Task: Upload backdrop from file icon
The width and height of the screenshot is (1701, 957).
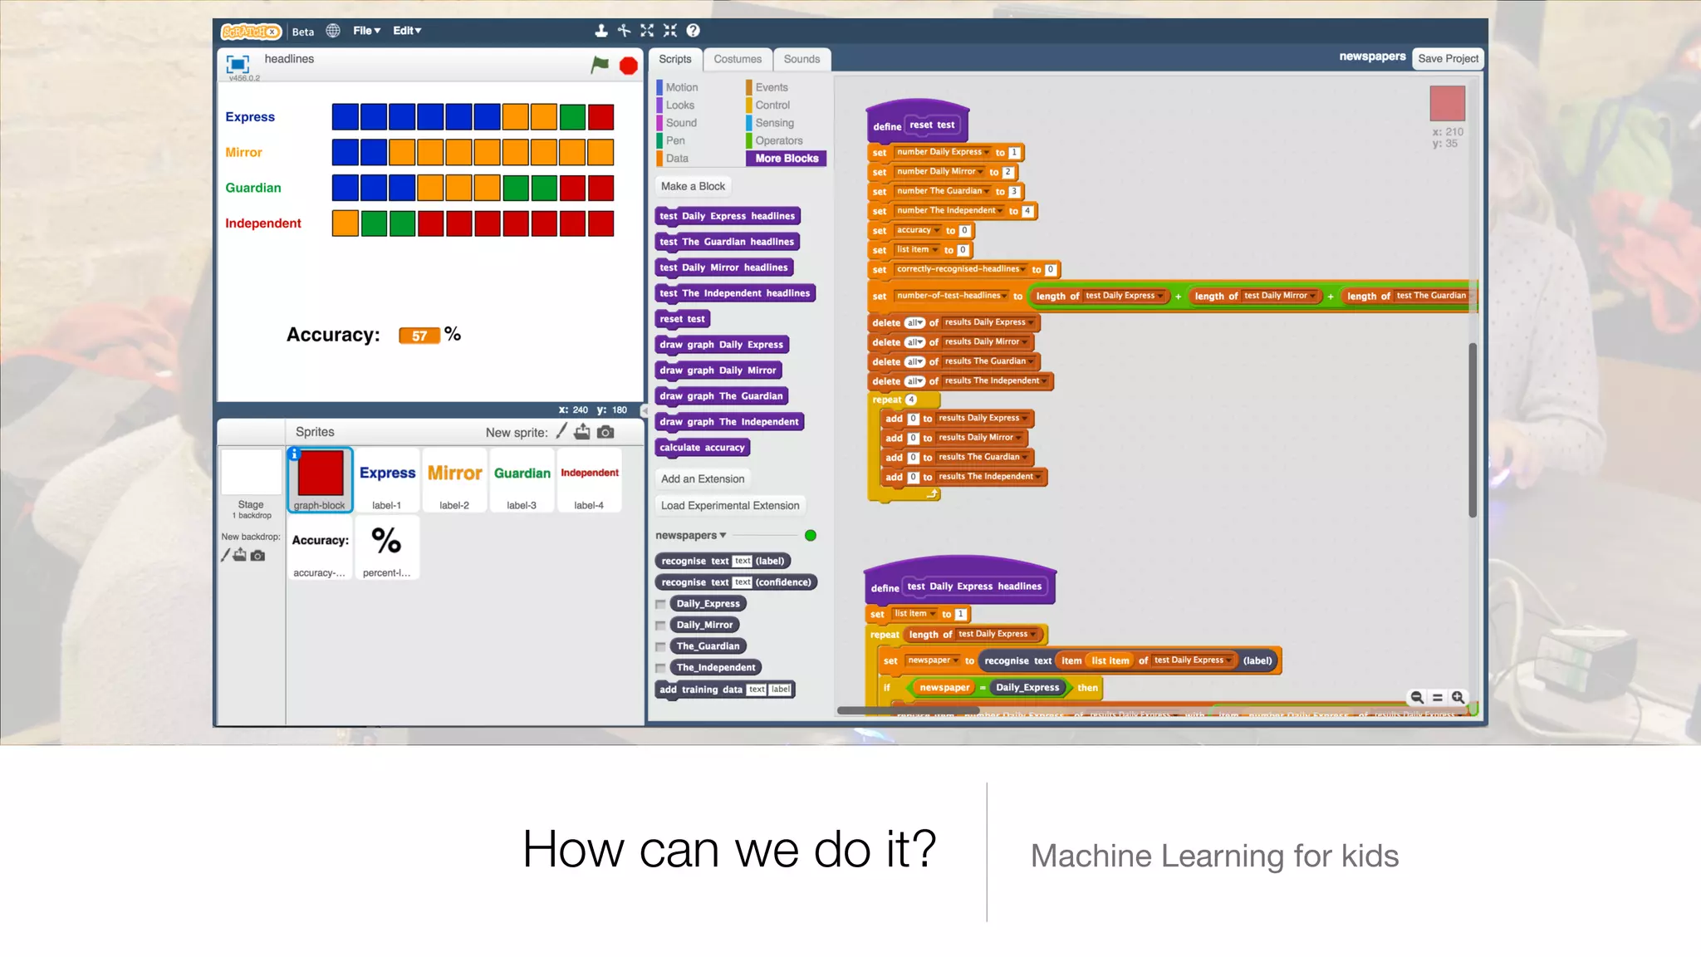Action: (240, 555)
